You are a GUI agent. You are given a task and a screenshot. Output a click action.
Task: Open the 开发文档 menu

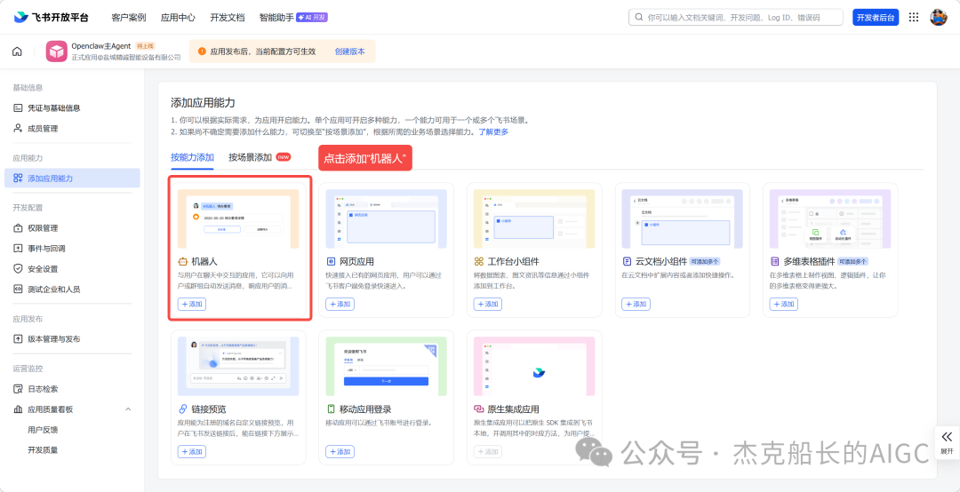coord(228,17)
